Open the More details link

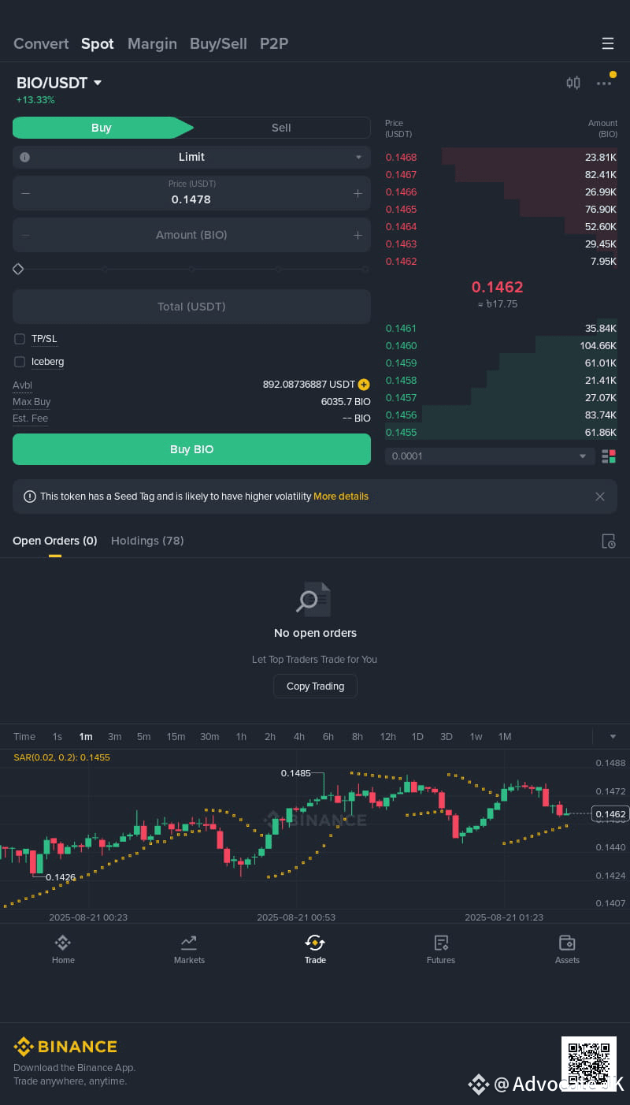[x=341, y=497]
